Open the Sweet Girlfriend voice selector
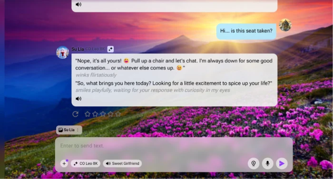 point(123,163)
